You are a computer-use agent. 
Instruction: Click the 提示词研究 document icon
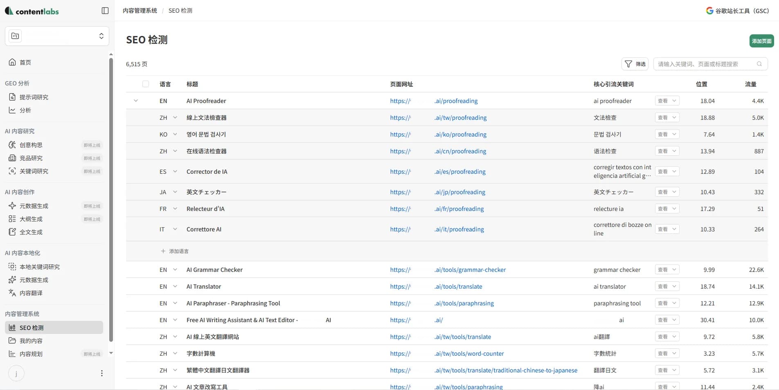click(12, 97)
